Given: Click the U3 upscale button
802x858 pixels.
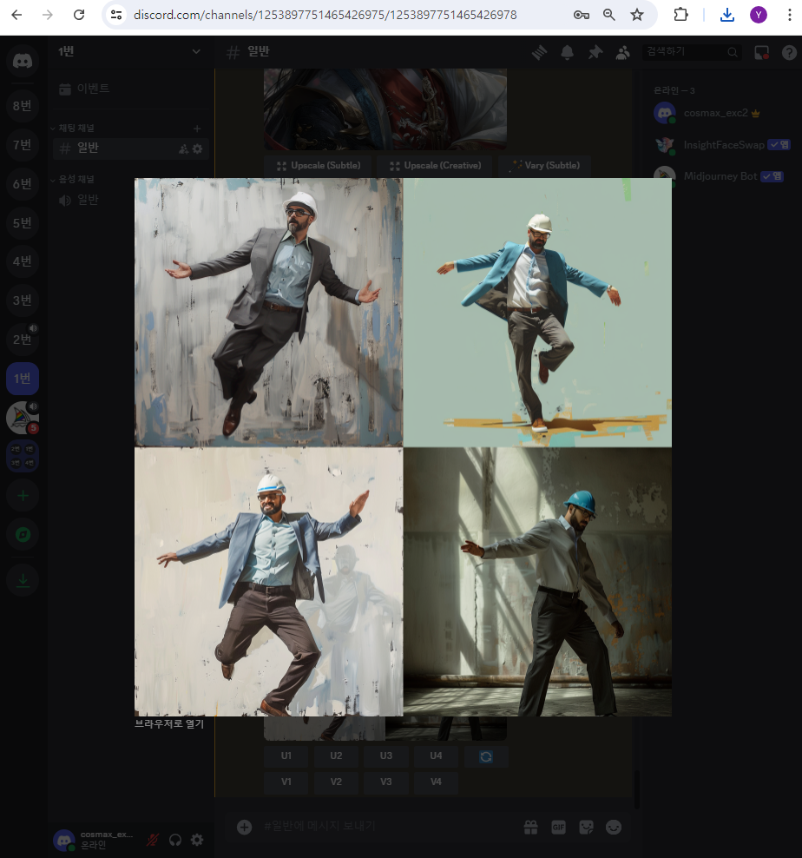Looking at the screenshot, I should [x=386, y=756].
